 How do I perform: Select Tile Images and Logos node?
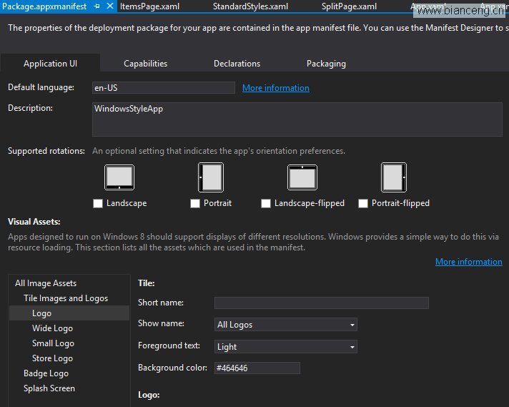click(66, 298)
